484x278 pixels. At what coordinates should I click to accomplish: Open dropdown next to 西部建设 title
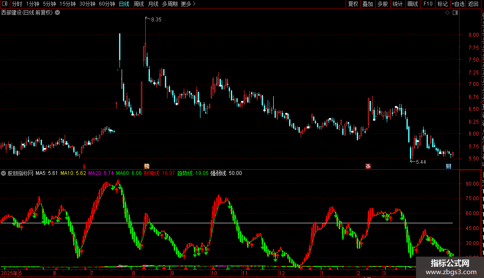[57, 13]
